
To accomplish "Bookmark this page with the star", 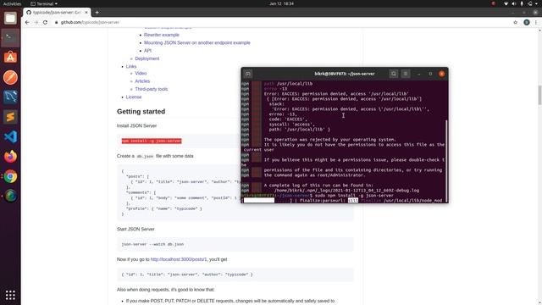I will point(516,22).
